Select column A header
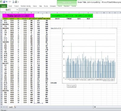 pos(5,13)
